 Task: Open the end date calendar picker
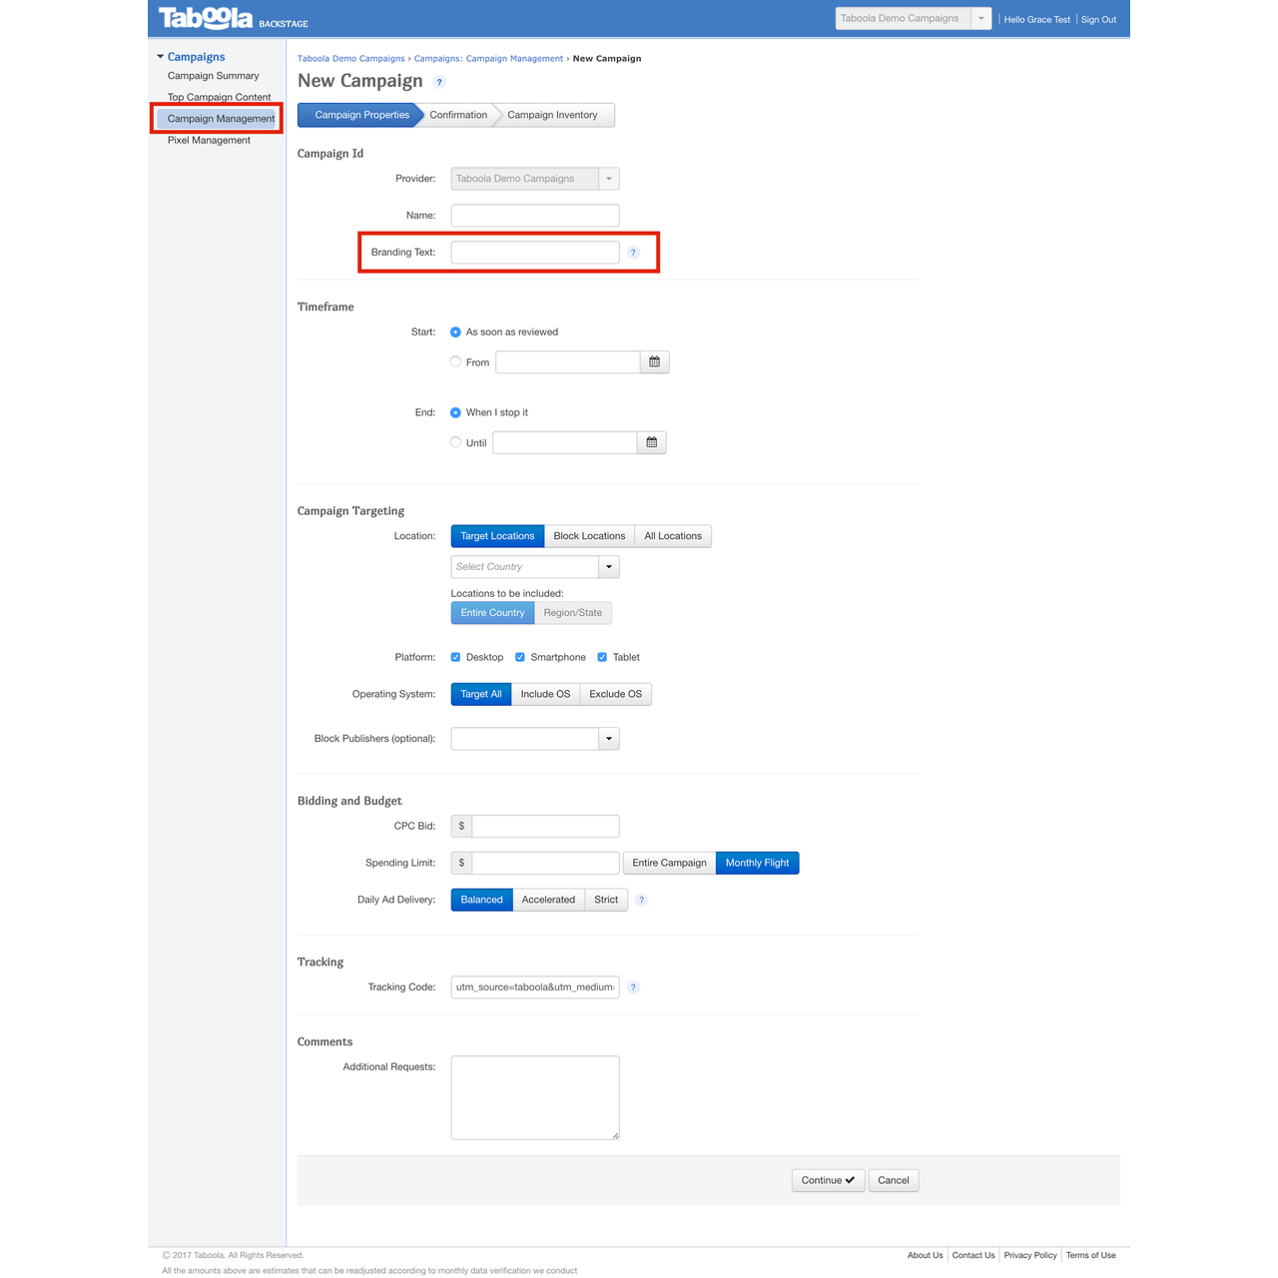tap(652, 442)
